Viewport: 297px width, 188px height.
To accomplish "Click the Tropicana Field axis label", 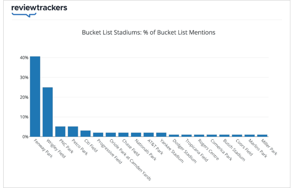I will point(197,150).
